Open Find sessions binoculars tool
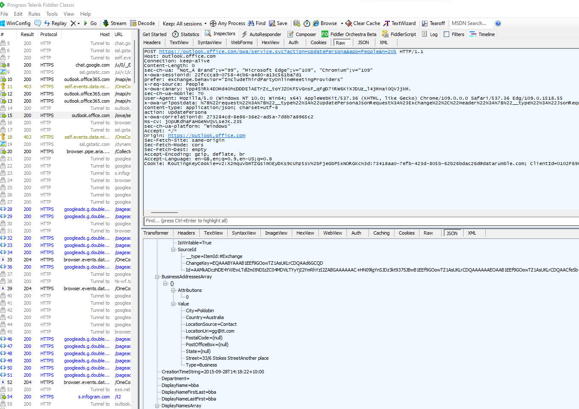 [257, 23]
